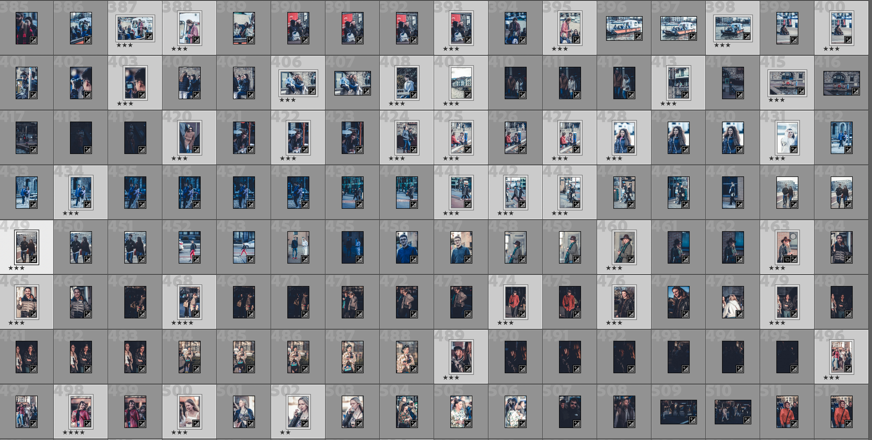This screenshot has width=872, height=440.
Task: Open develop badge on photo 396 boat thumbnail
Action: coord(638,36)
